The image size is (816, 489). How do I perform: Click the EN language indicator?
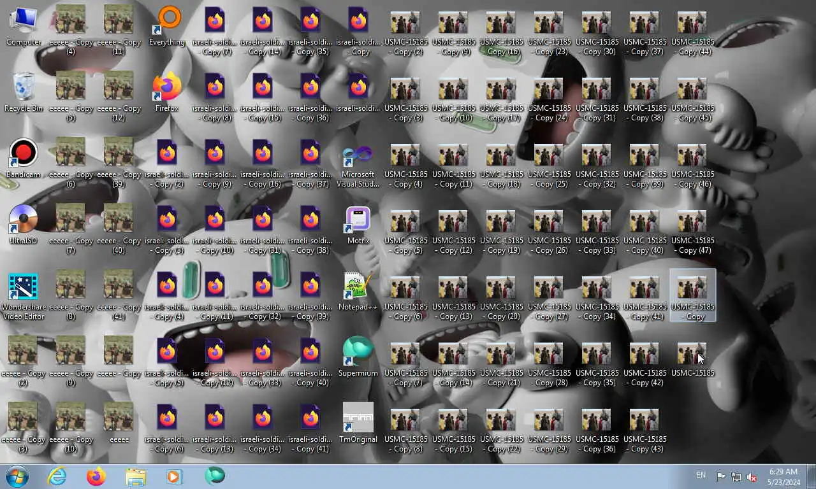(x=701, y=475)
